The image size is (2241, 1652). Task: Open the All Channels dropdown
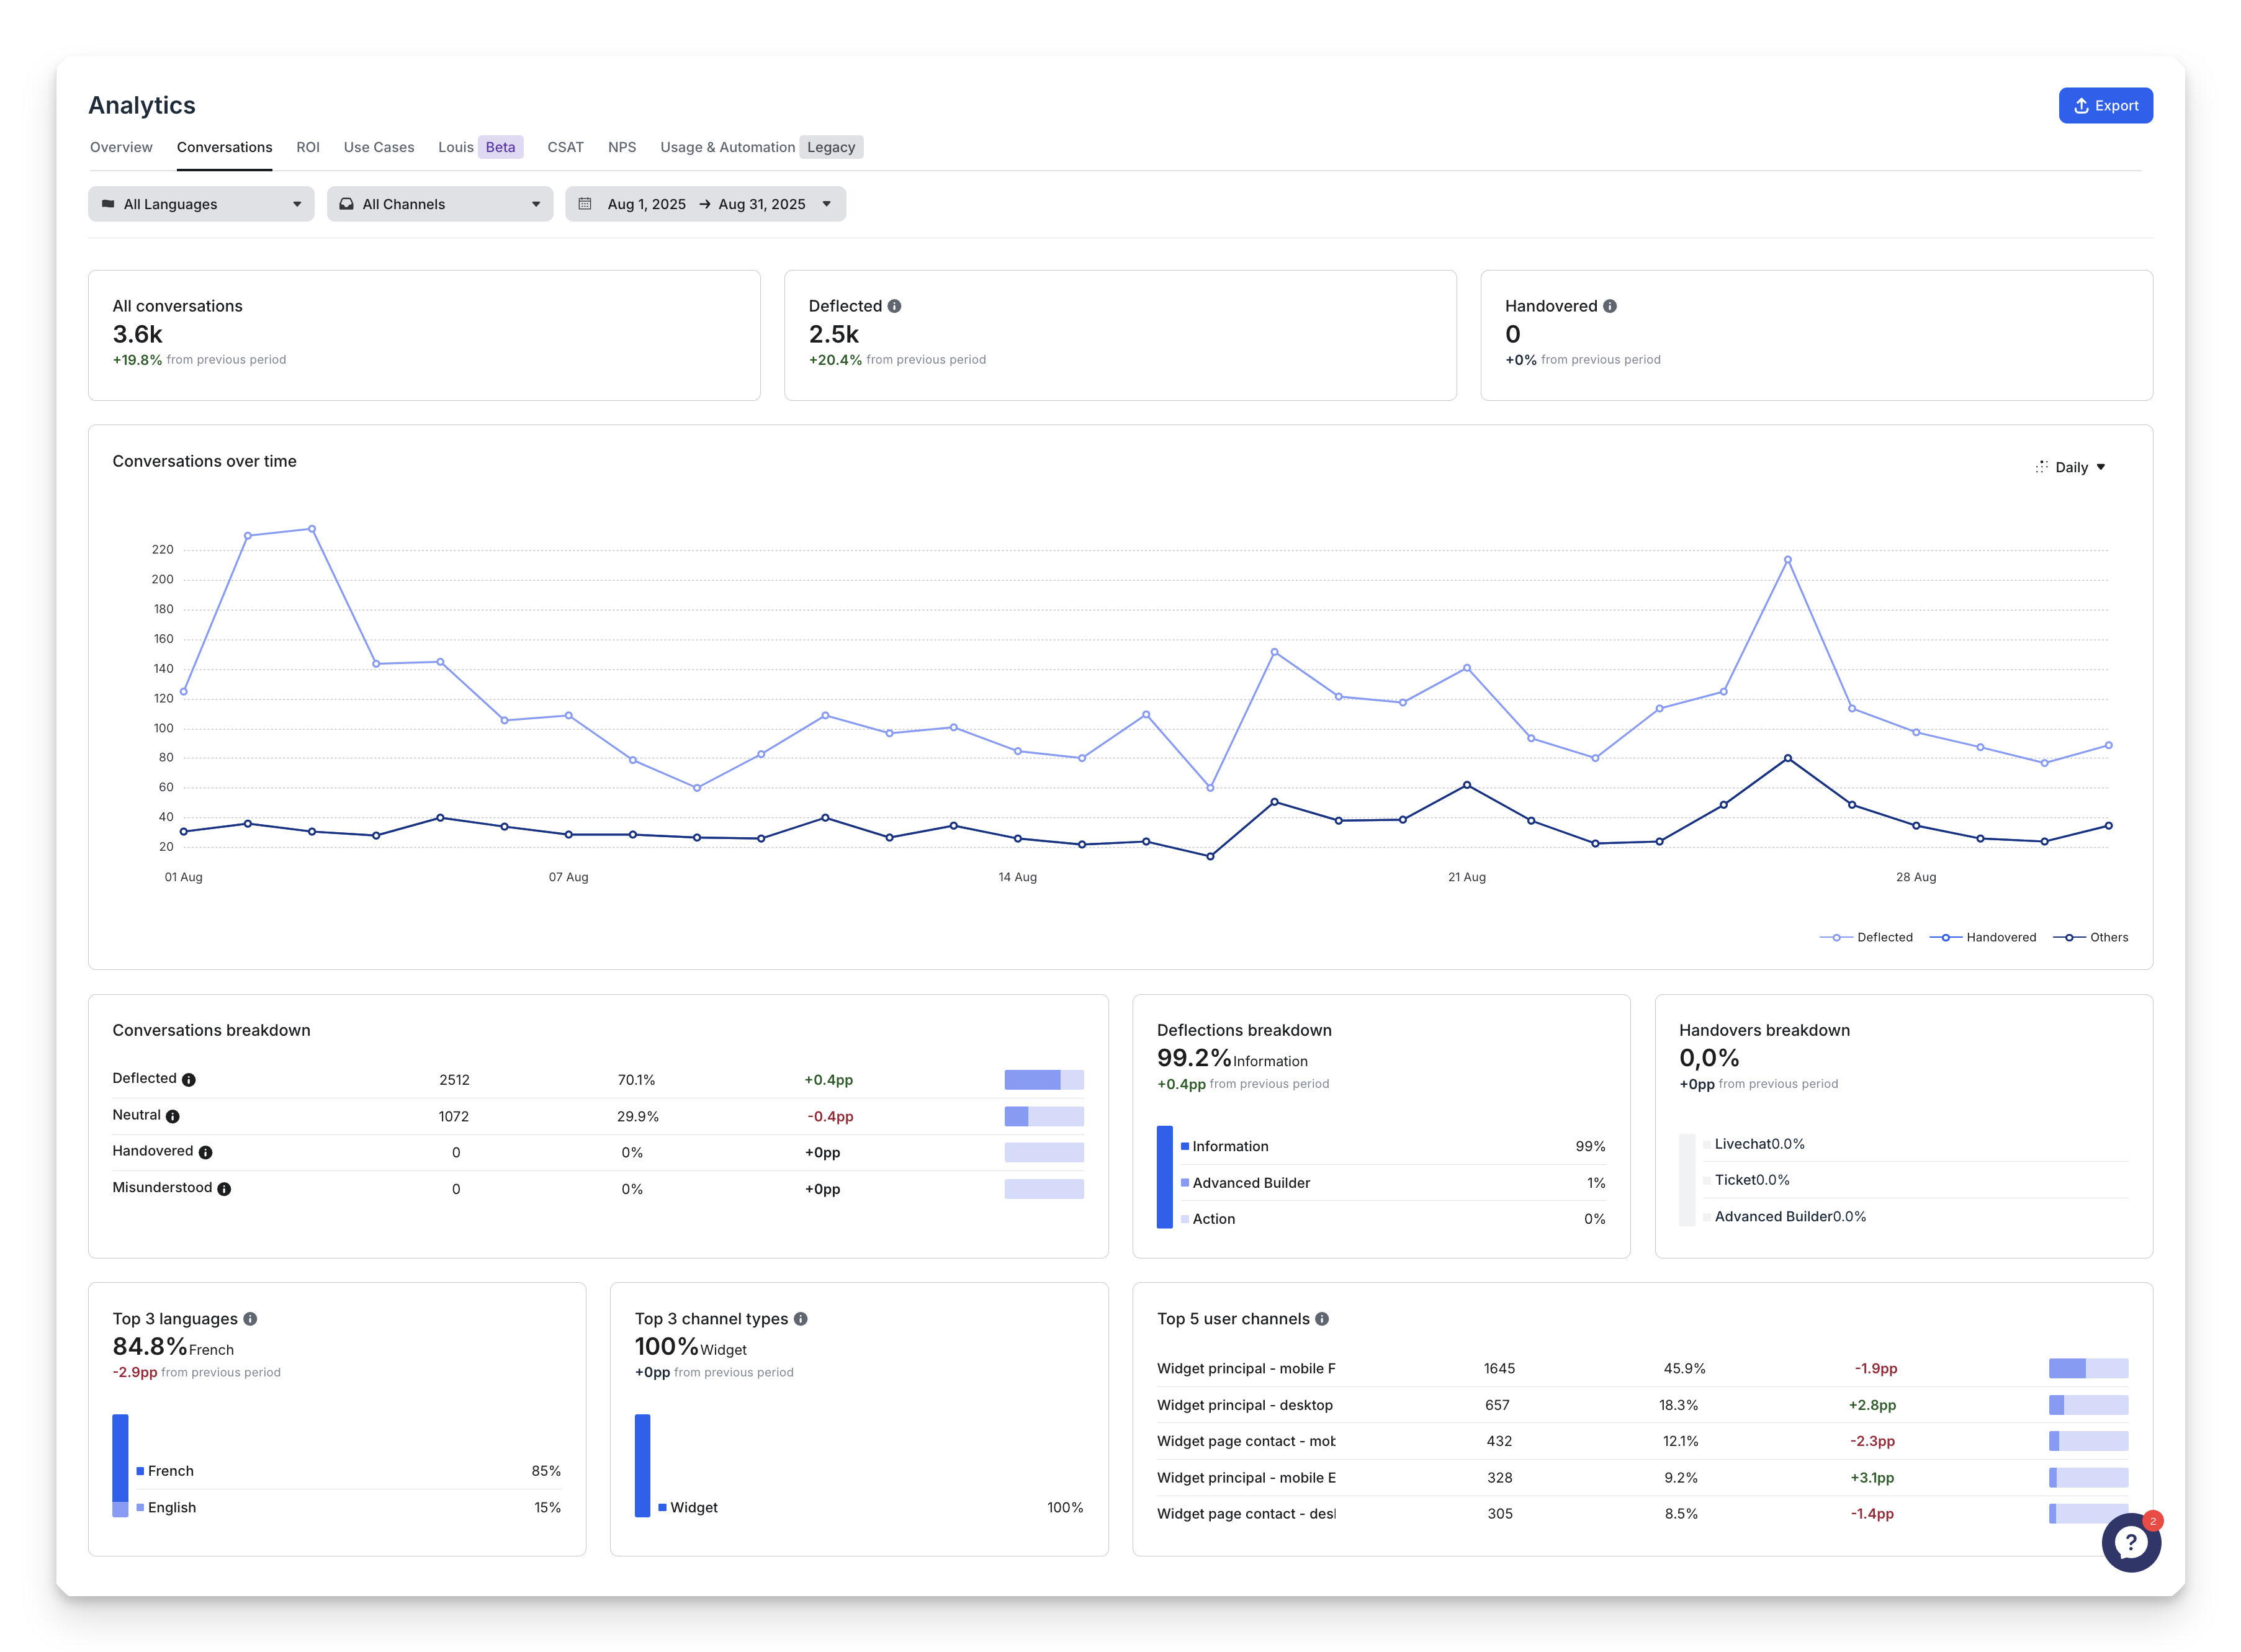(x=440, y=204)
